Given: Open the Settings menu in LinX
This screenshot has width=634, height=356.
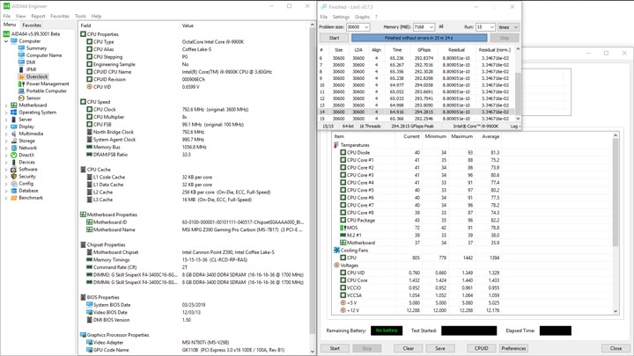Looking at the screenshot, I should [341, 17].
